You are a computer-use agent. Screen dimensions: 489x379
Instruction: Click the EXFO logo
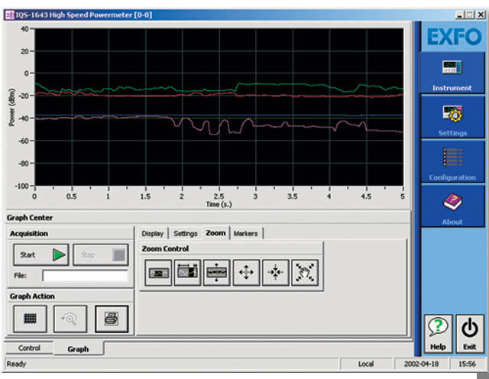click(x=454, y=37)
